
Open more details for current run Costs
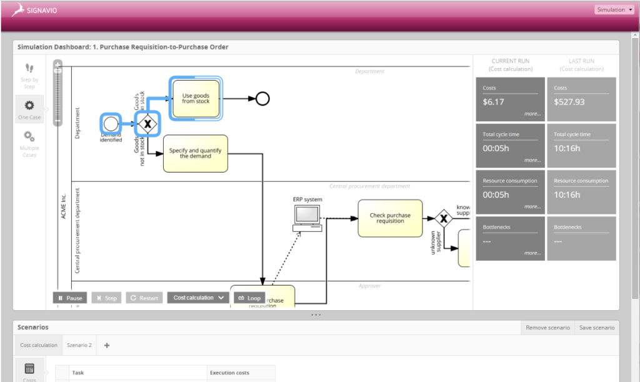[532, 114]
